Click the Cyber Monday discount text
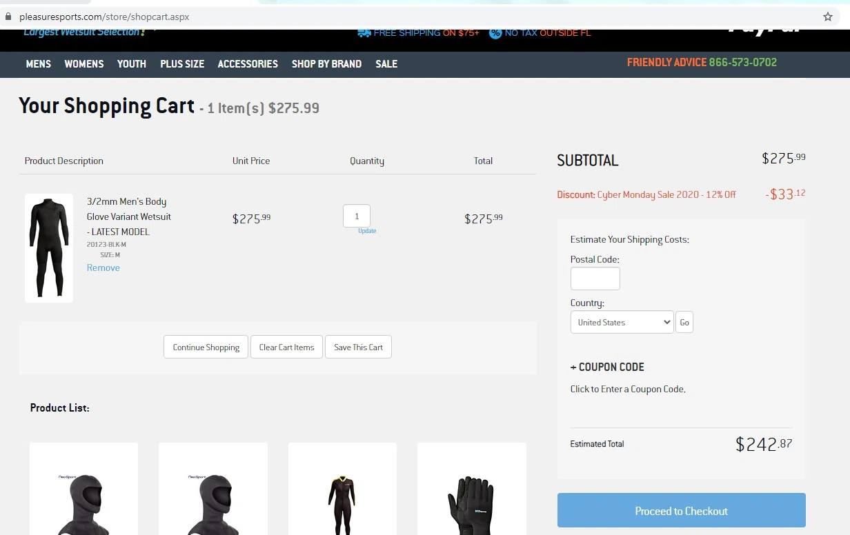Screen dimensions: 850x535 646,194
